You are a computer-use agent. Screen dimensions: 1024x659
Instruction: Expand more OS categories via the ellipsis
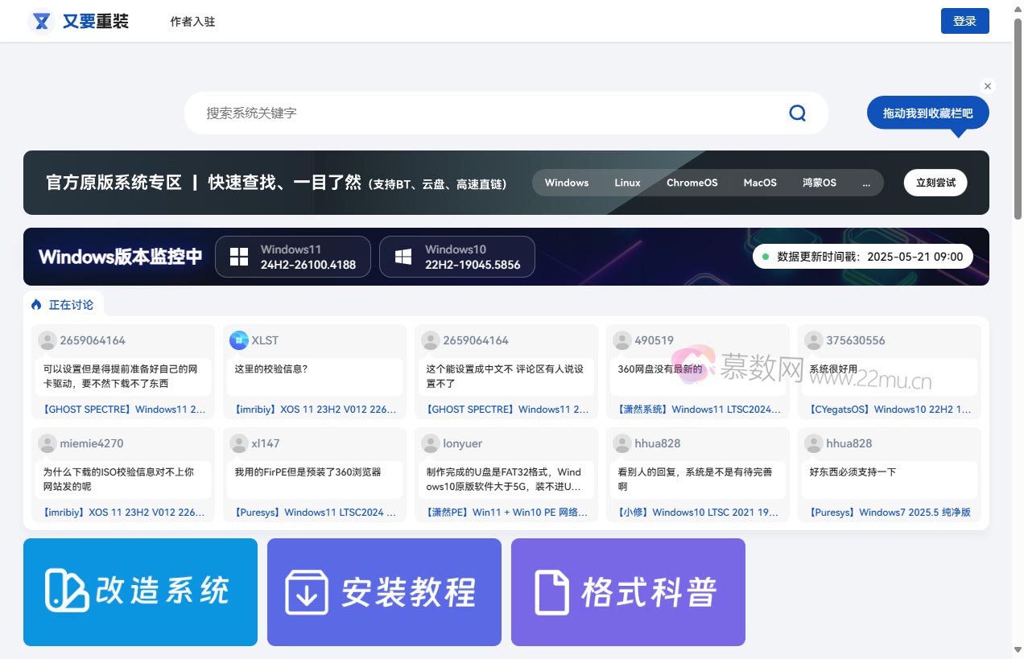(x=867, y=183)
